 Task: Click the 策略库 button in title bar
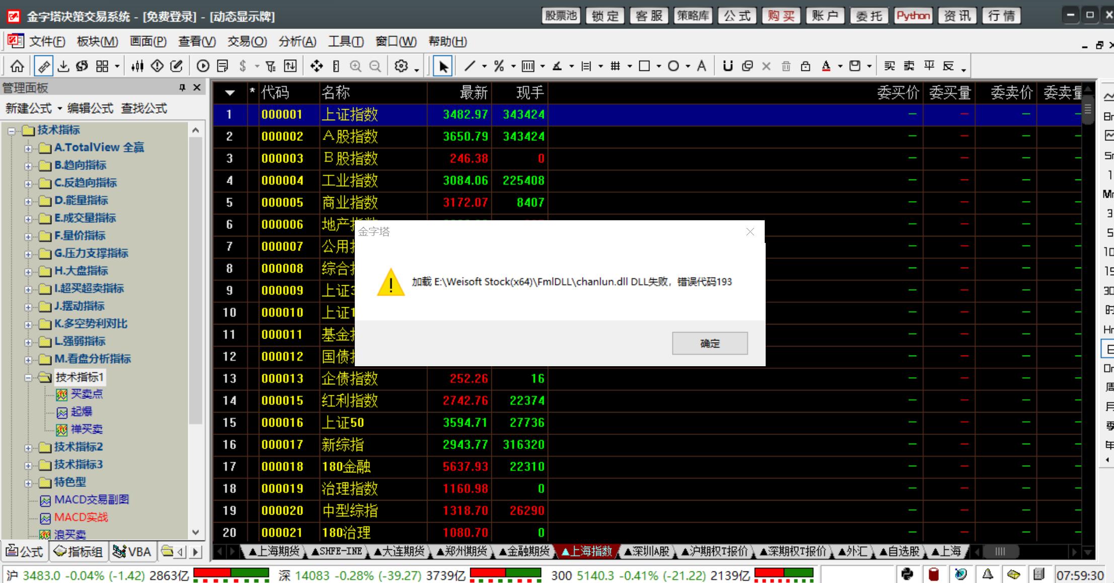tap(693, 16)
